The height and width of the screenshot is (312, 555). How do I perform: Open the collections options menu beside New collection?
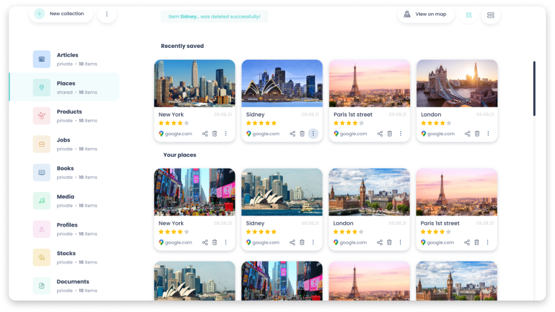[x=107, y=14]
